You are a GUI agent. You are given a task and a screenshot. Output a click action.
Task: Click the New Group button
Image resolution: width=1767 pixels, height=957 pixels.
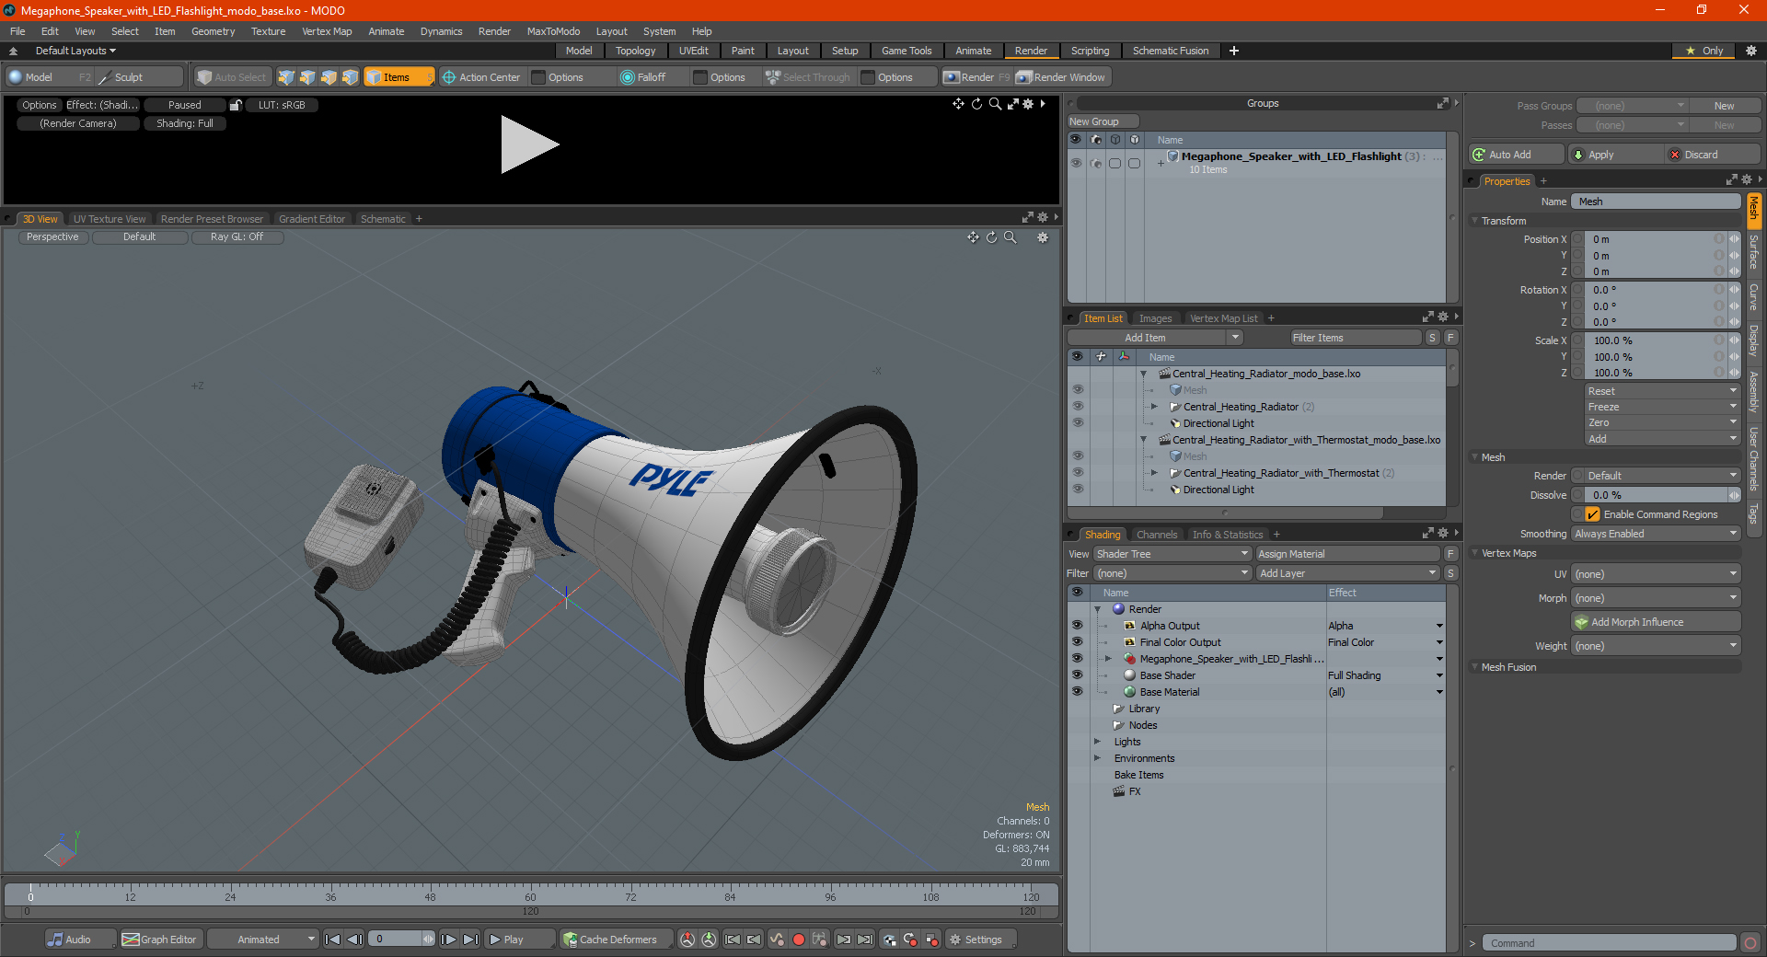point(1103,121)
